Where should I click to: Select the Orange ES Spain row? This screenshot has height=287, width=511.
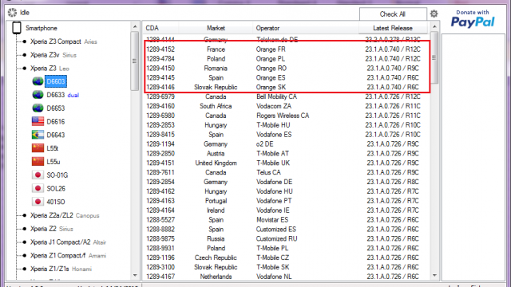click(x=286, y=78)
